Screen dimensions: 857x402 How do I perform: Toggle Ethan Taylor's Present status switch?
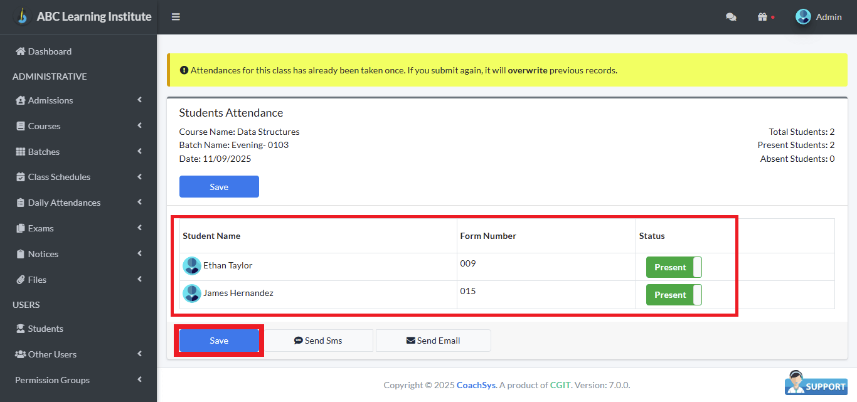(x=674, y=267)
